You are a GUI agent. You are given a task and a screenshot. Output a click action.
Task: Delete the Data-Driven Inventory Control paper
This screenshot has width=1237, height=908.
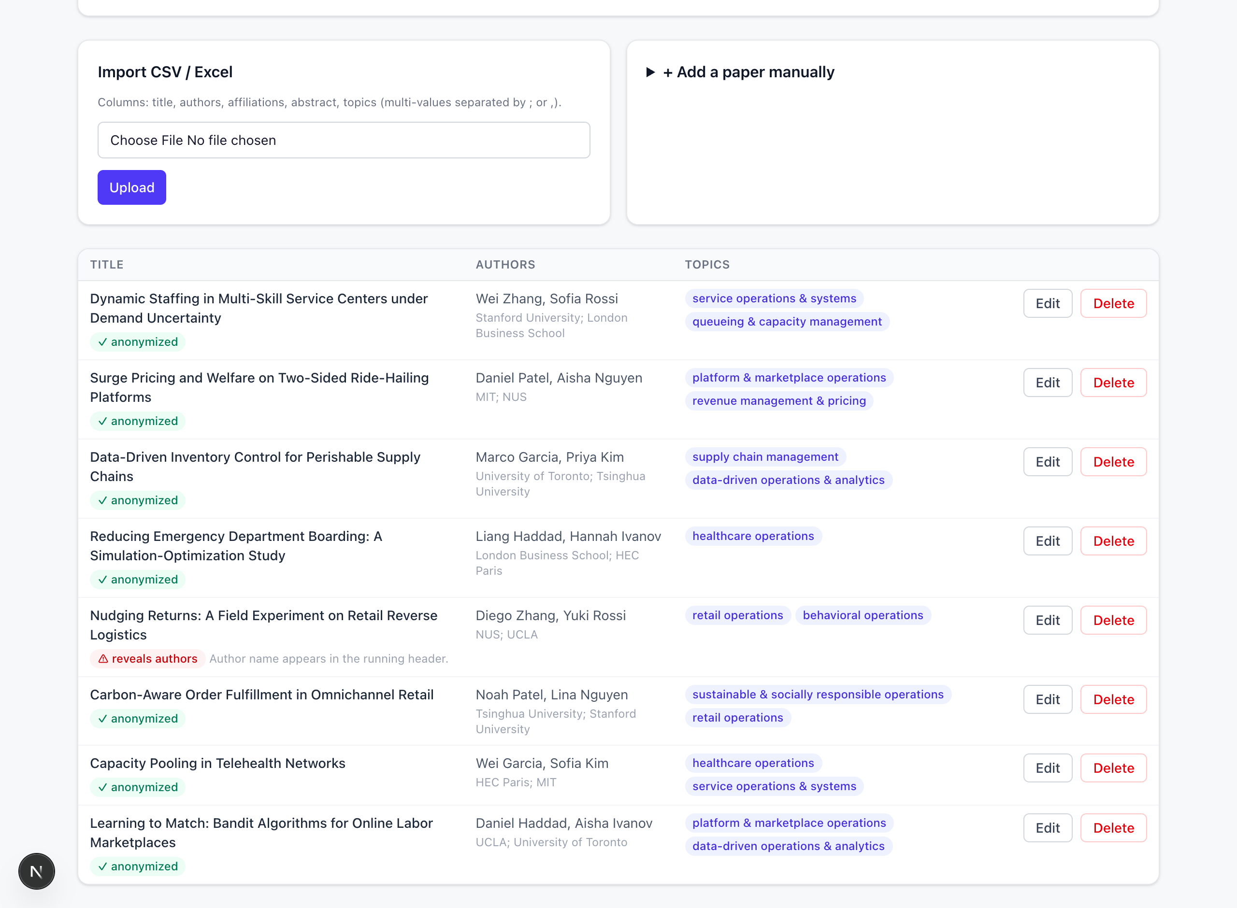click(x=1113, y=462)
